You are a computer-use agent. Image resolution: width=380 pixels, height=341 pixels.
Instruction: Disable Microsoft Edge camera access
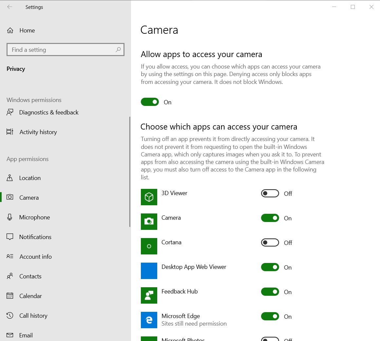tap(270, 316)
